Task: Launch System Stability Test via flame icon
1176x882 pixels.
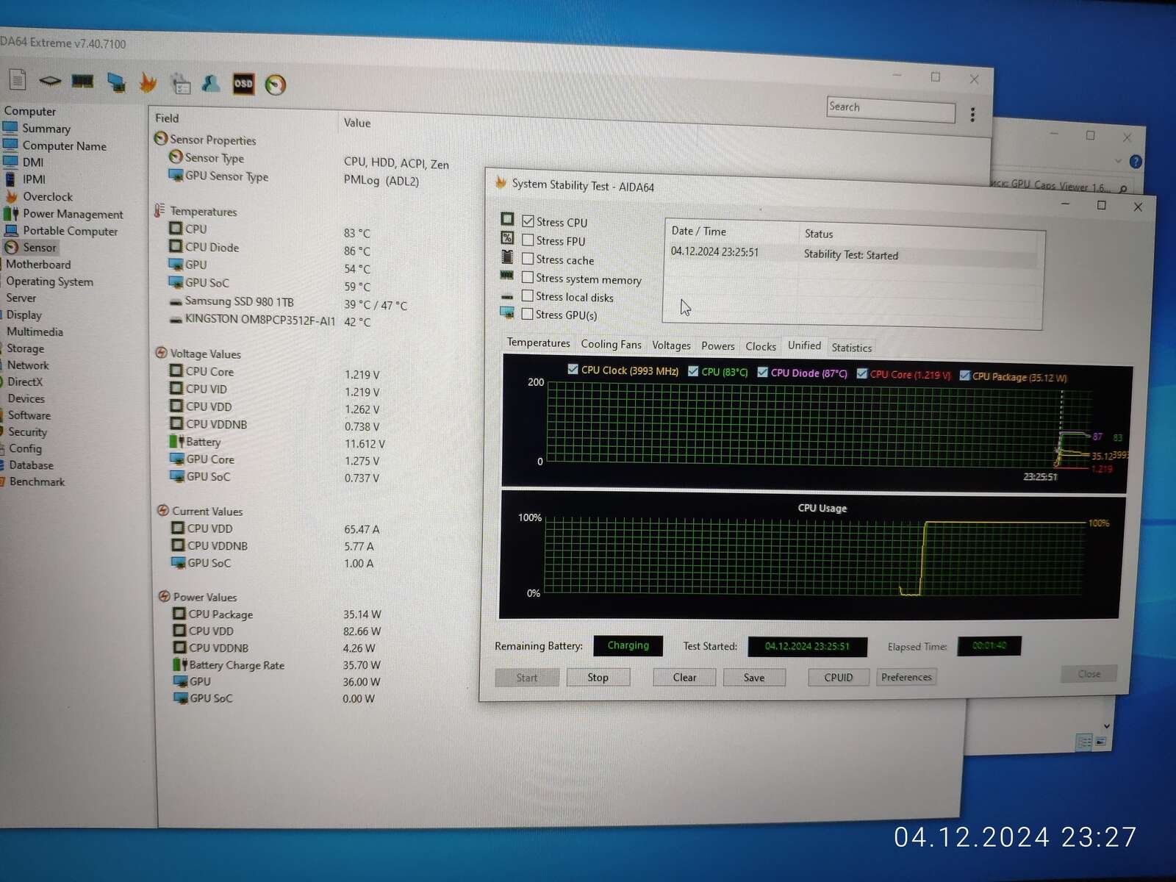Action: (x=148, y=82)
